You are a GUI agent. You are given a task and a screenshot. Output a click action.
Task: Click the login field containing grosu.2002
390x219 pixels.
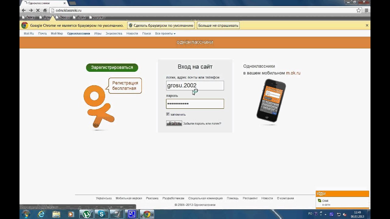pos(195,85)
